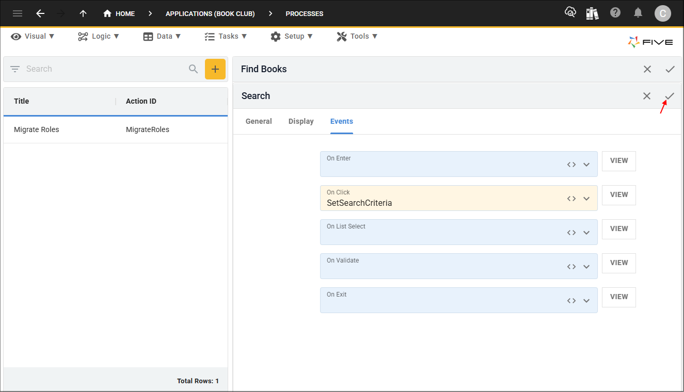Cancel the Search field form
This screenshot has height=392, width=684.
(x=647, y=96)
